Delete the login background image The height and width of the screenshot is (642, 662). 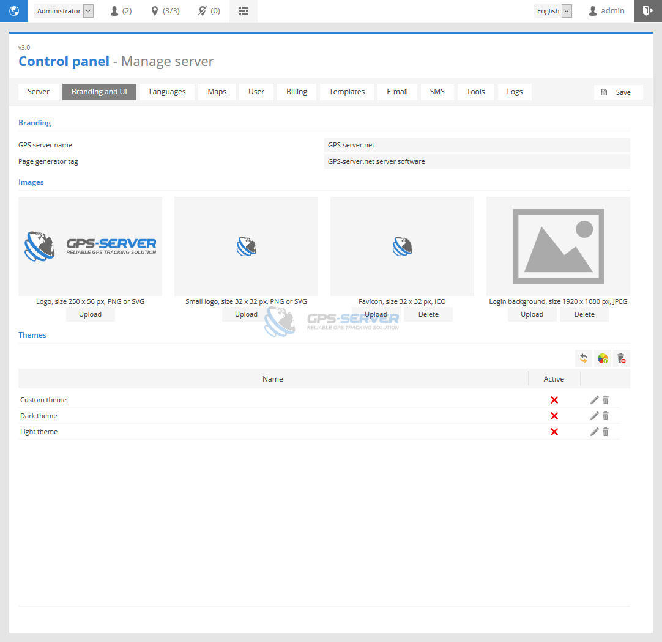(x=584, y=314)
